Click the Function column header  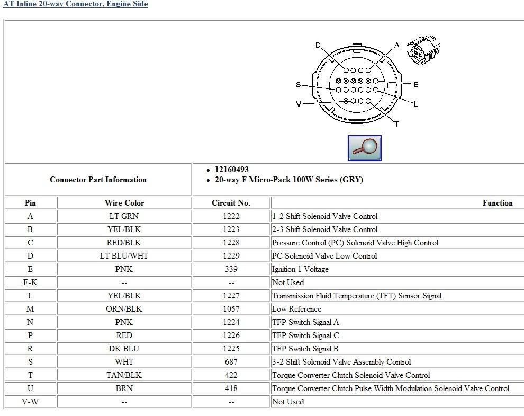pos(498,202)
